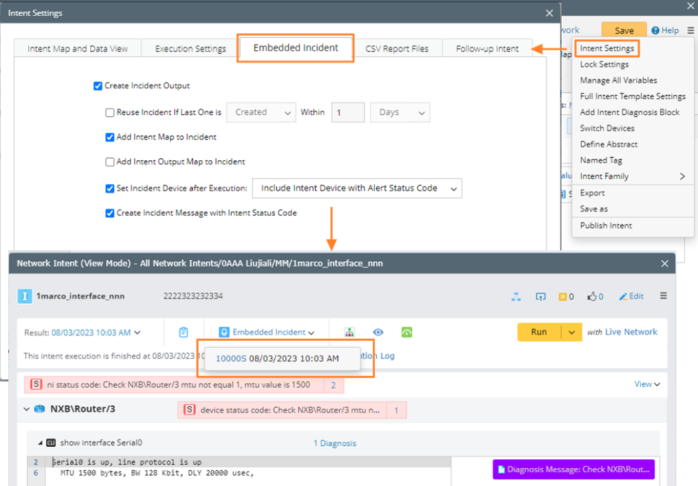This screenshot has height=486, width=698.
Task: Open the hamburger menu in Network Intent header
Action: click(664, 296)
